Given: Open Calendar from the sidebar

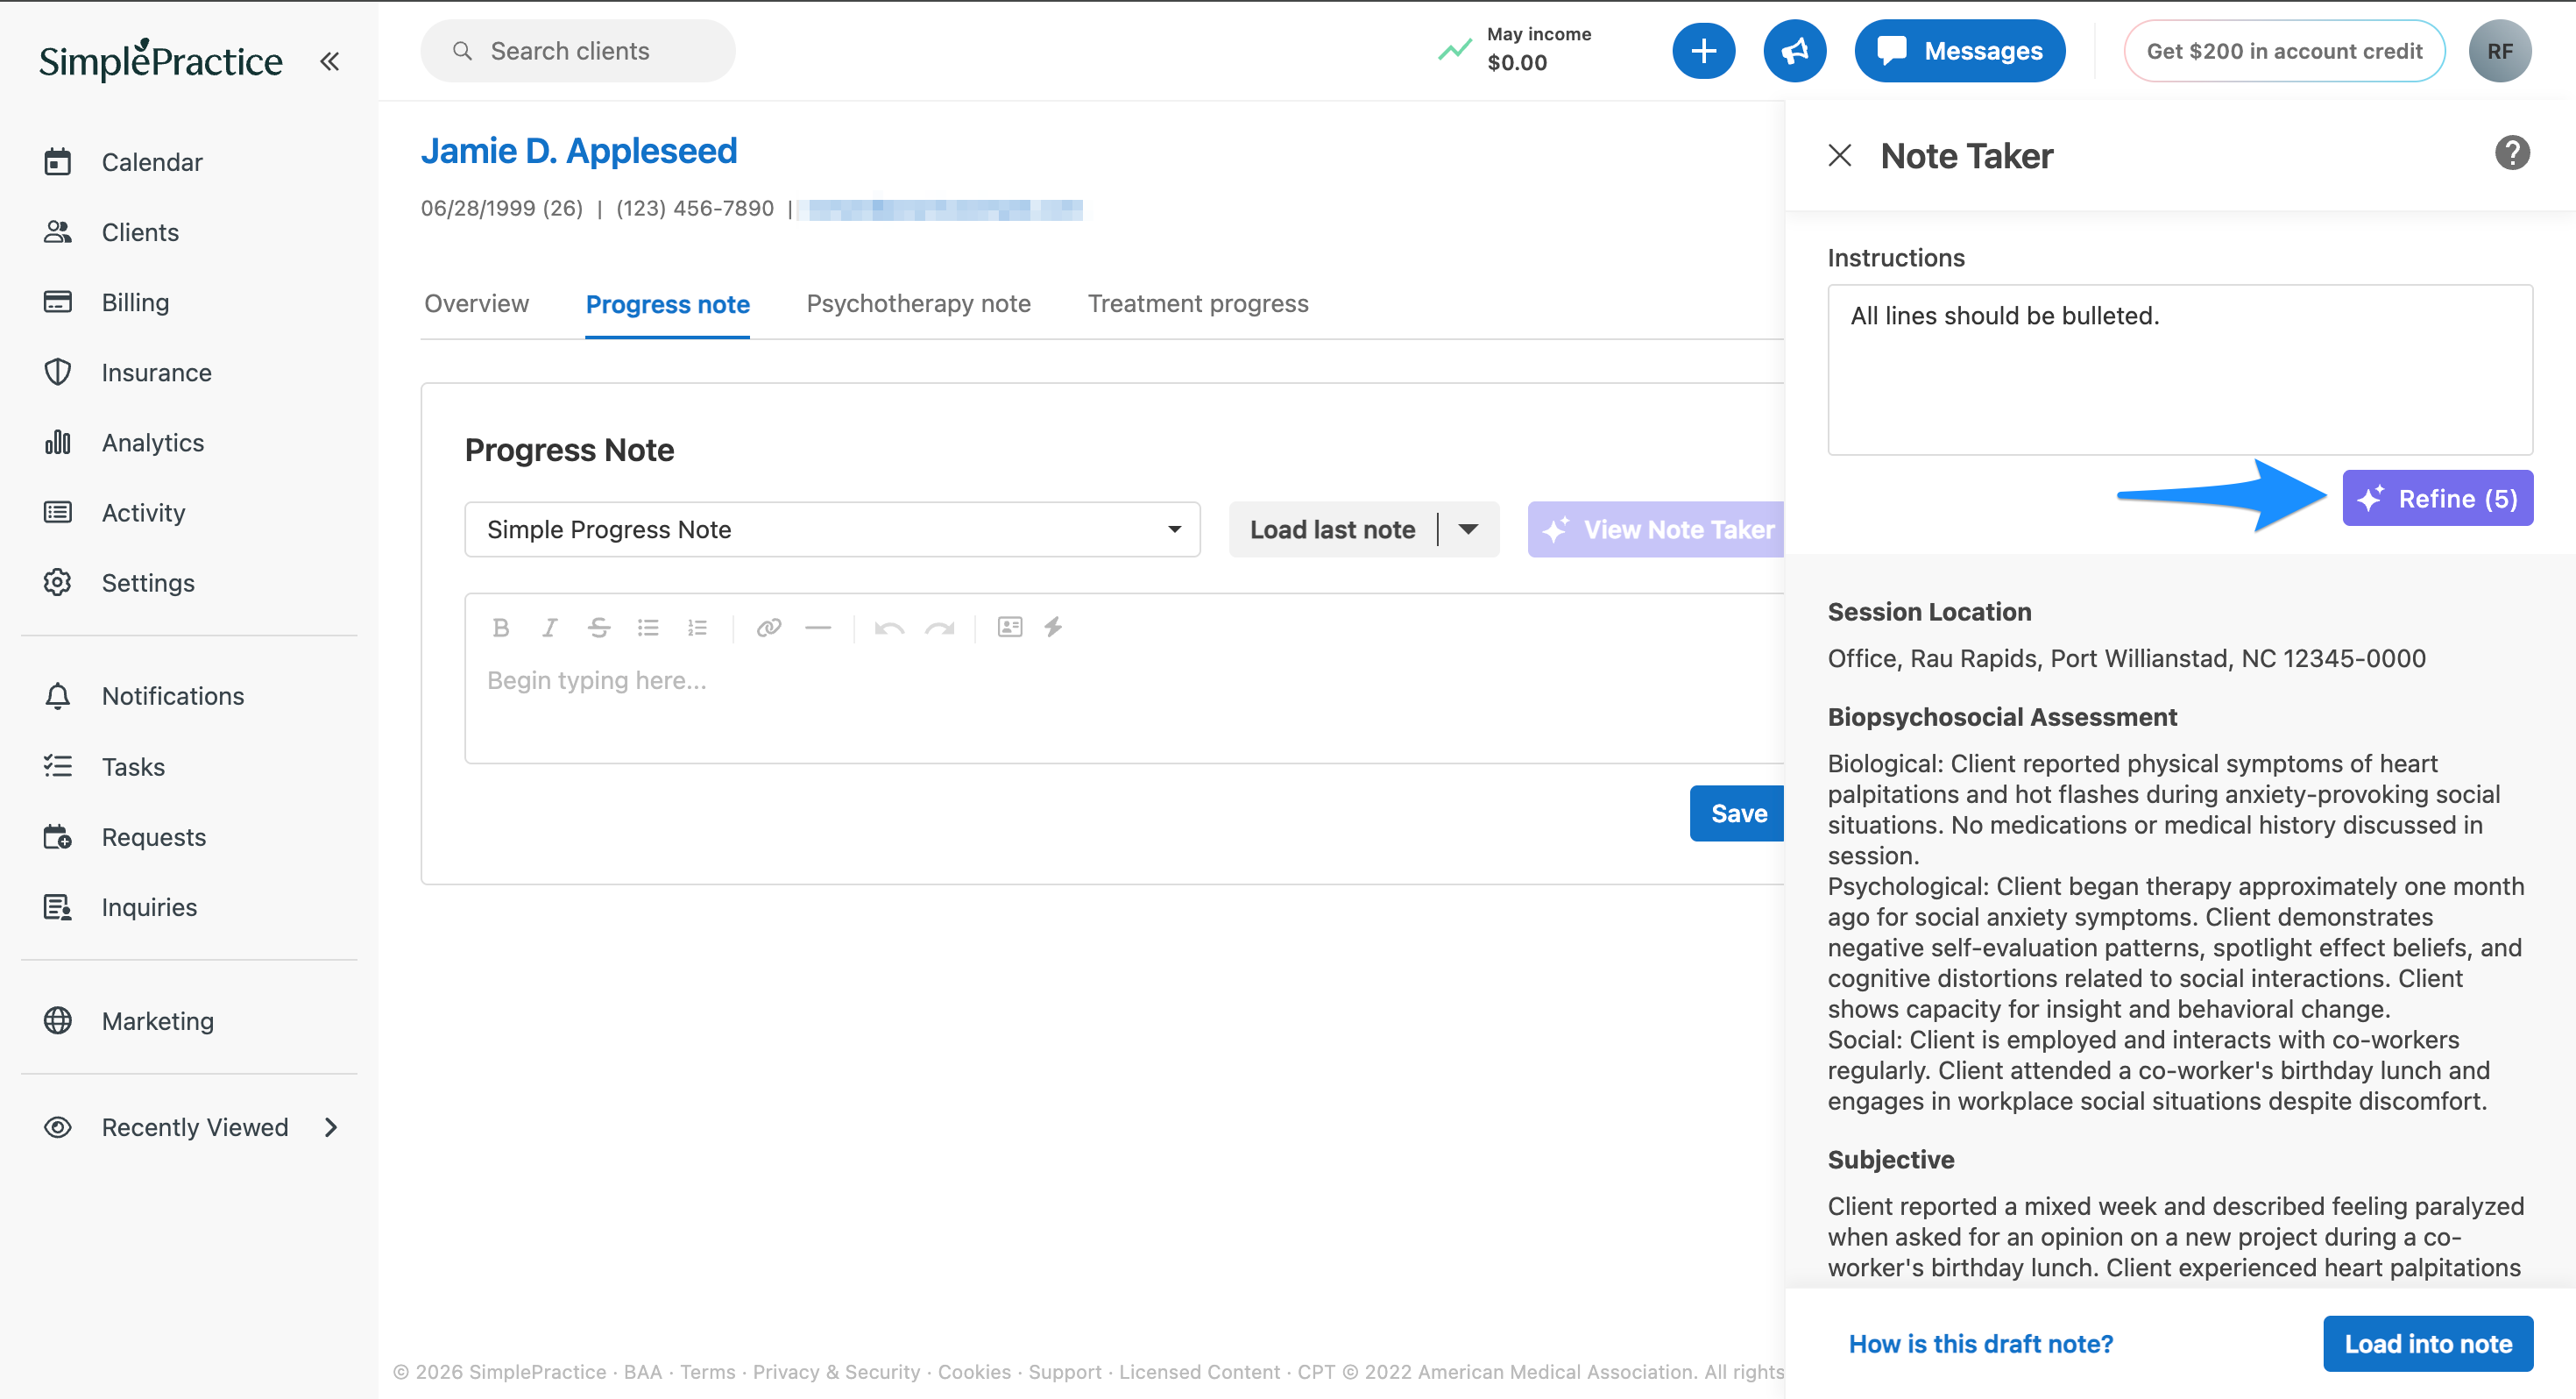Looking at the screenshot, I should tap(152, 162).
